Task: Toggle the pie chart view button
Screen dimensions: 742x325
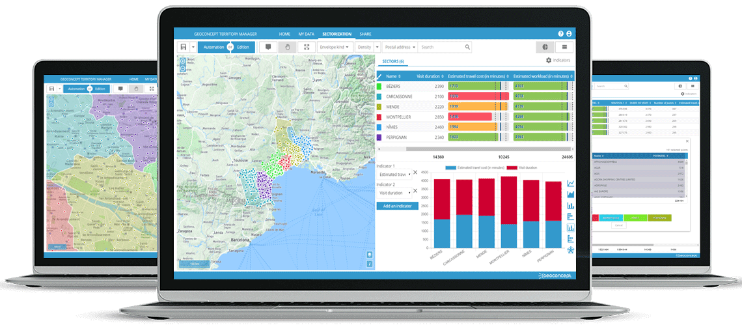Action: point(544,47)
